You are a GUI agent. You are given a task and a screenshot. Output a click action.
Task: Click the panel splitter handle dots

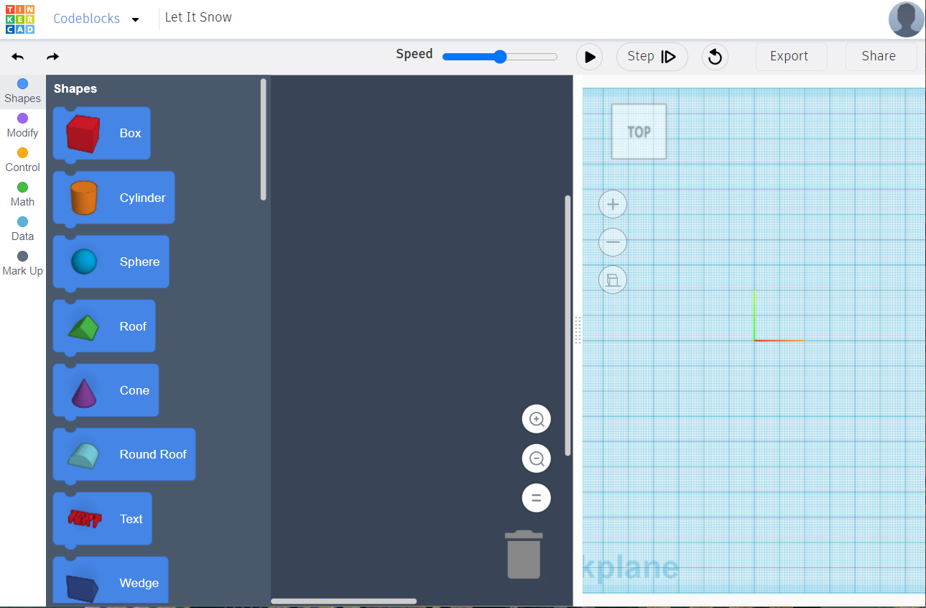(x=578, y=331)
